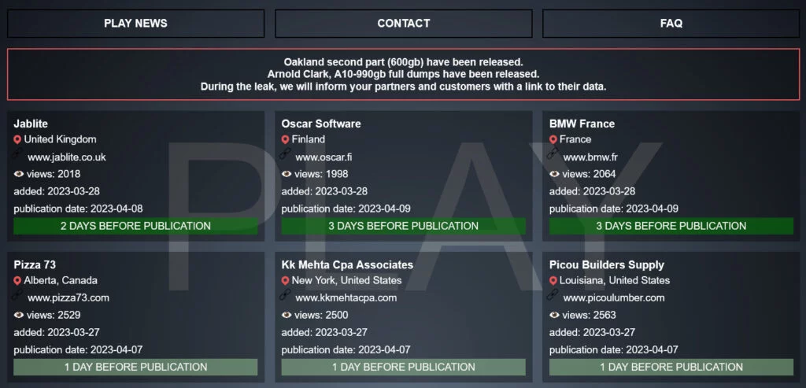Click the eye icon next to views: 2563
The width and height of the screenshot is (806, 388).
[554, 315]
